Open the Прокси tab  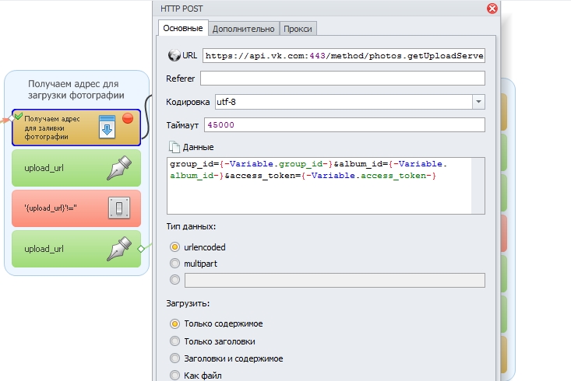[x=298, y=29]
